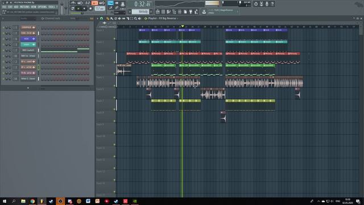
Task: Click add channel plus button in rack
Action: pos(28,88)
